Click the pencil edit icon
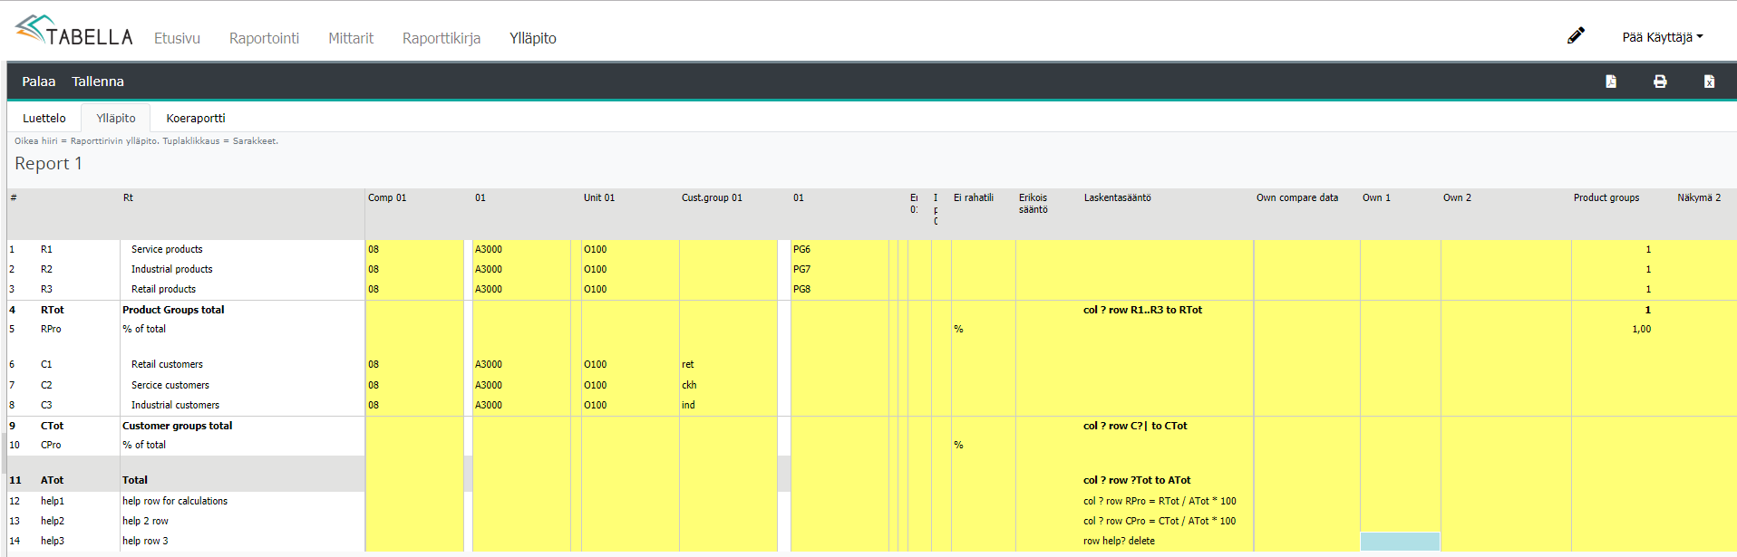This screenshot has width=1737, height=557. [x=1576, y=35]
